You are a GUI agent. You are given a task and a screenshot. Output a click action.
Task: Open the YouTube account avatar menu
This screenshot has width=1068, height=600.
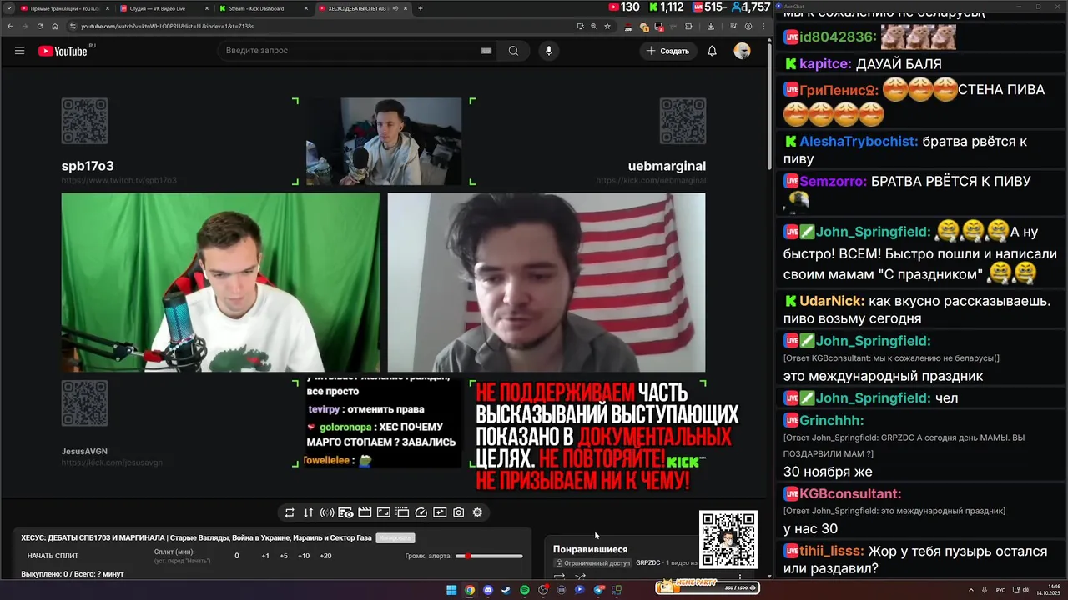point(742,51)
